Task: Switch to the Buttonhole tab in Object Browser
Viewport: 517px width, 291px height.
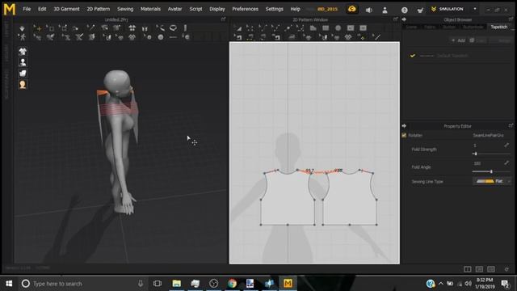Action: pos(473,27)
